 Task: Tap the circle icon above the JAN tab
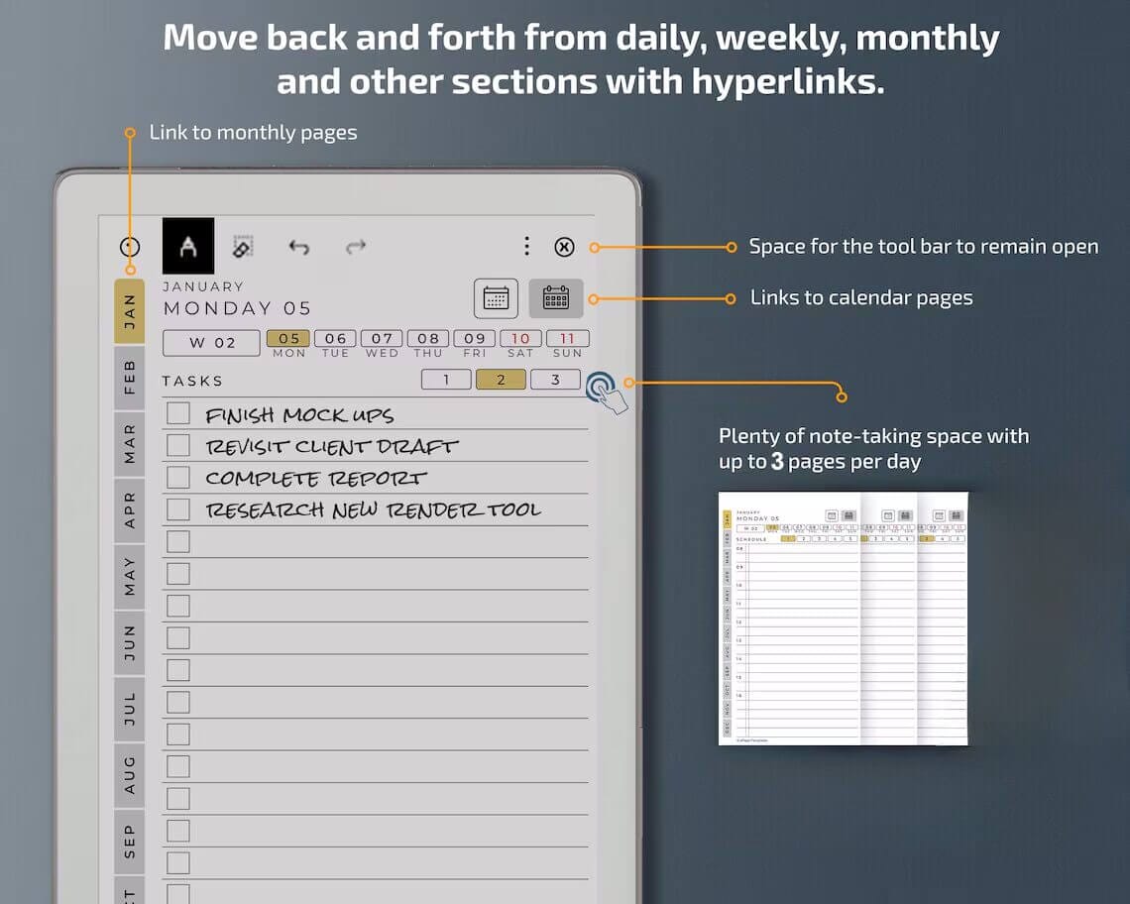click(x=130, y=248)
